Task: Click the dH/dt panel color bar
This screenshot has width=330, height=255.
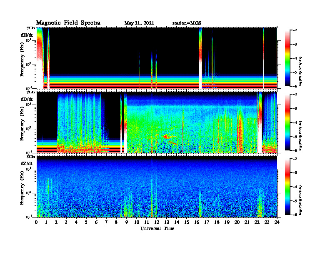Action: click(287, 58)
